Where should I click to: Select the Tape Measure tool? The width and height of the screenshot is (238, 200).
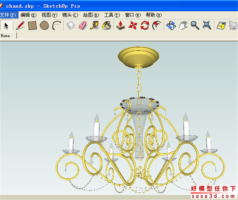coord(95,25)
